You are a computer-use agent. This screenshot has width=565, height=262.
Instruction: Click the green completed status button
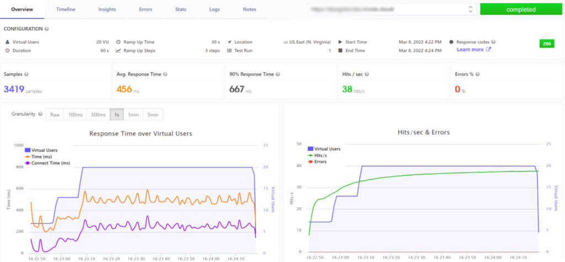pyautogui.click(x=521, y=9)
